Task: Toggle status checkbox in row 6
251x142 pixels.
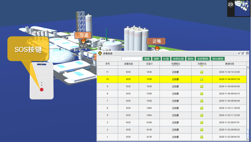Action: tap(202, 108)
